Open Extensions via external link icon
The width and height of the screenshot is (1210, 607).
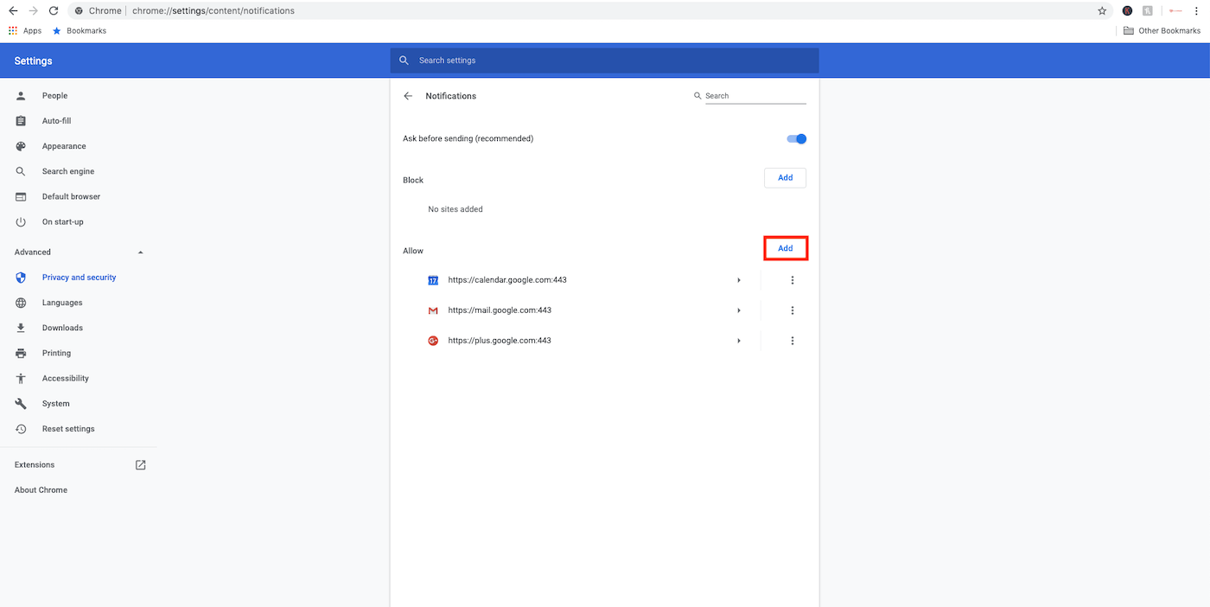coord(141,465)
